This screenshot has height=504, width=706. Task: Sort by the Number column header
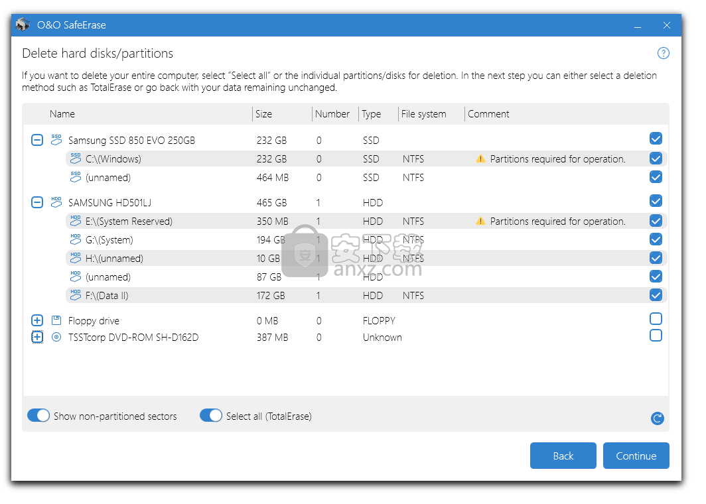tap(332, 114)
